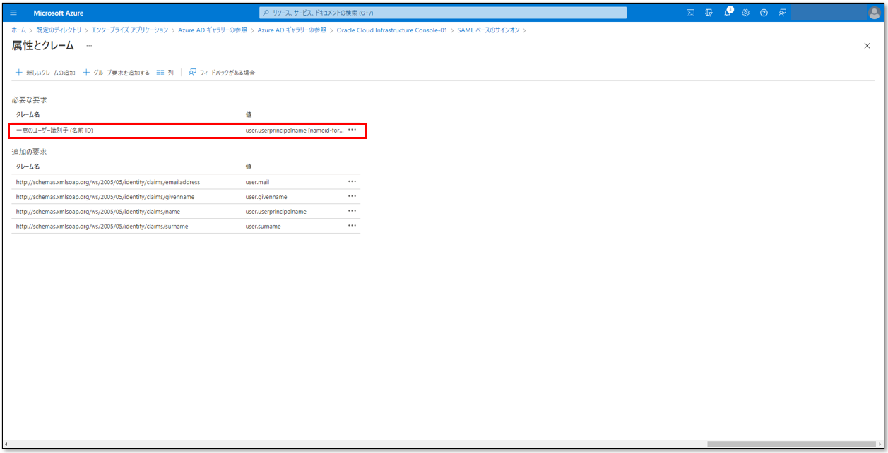The image size is (888, 453).
Task: Open the ellipsis menu for the surname claim
Action: coord(352,226)
